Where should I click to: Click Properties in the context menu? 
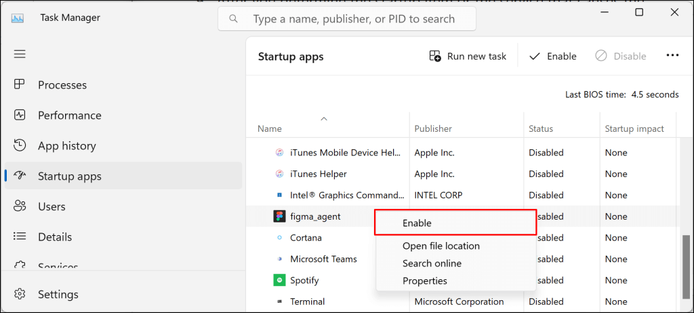tap(425, 281)
